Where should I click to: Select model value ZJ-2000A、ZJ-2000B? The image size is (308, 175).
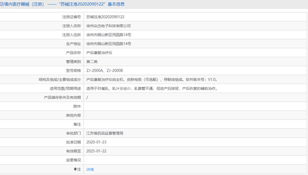tap(104, 71)
